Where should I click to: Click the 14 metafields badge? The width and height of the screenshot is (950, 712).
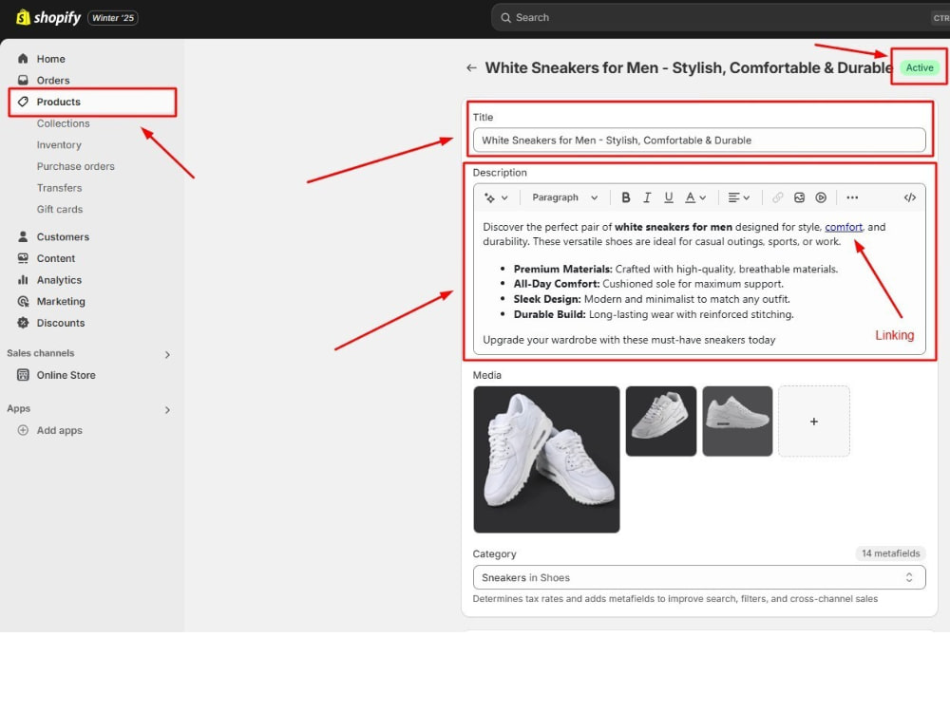click(x=890, y=553)
